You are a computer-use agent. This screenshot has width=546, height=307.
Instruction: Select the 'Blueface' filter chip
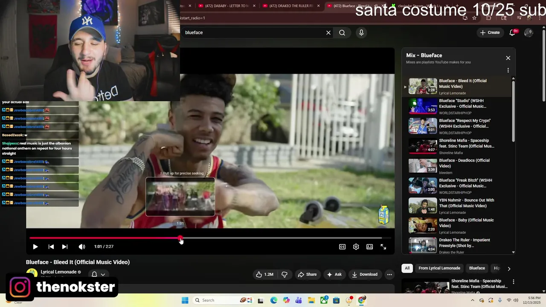(477, 268)
